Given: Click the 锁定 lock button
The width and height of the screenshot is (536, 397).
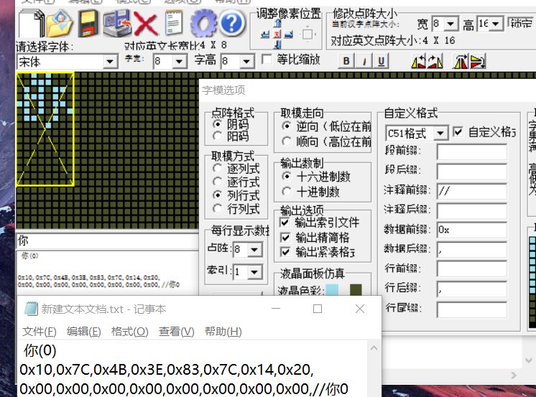Looking at the screenshot, I should click(522, 24).
